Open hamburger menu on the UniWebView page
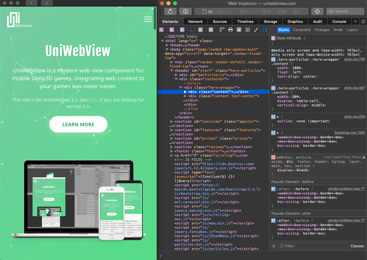The width and height of the screenshot is (367, 260). [148, 19]
